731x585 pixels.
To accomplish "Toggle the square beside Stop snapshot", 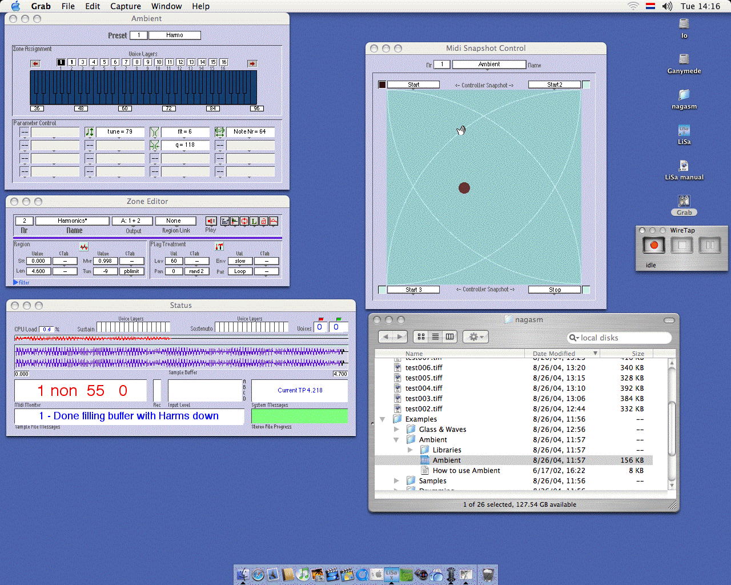I will pos(586,290).
